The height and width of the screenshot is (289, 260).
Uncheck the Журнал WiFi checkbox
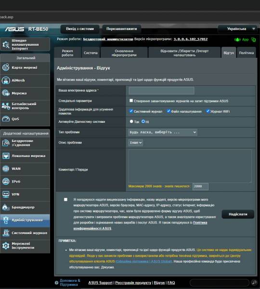(208, 111)
